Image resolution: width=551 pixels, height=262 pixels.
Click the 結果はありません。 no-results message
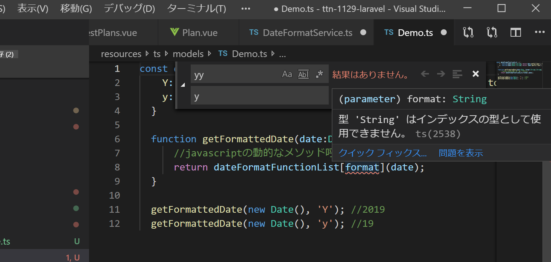click(370, 74)
